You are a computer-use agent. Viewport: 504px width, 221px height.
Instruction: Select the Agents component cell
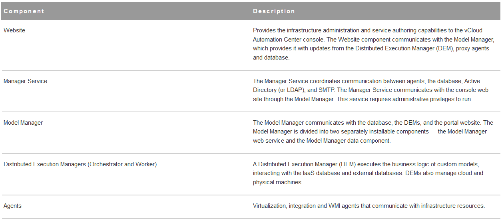click(x=12, y=206)
